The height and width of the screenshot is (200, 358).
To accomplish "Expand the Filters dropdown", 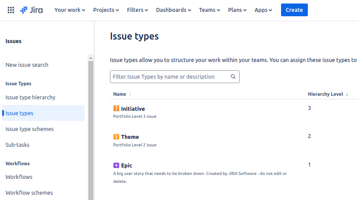I will tap(137, 10).
